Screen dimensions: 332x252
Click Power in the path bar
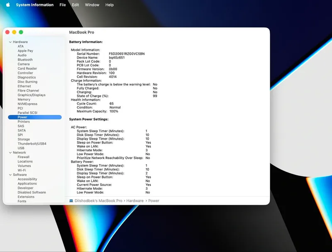click(x=154, y=201)
